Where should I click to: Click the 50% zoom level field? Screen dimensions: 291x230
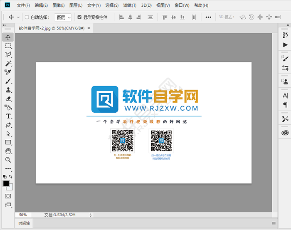[23, 215]
